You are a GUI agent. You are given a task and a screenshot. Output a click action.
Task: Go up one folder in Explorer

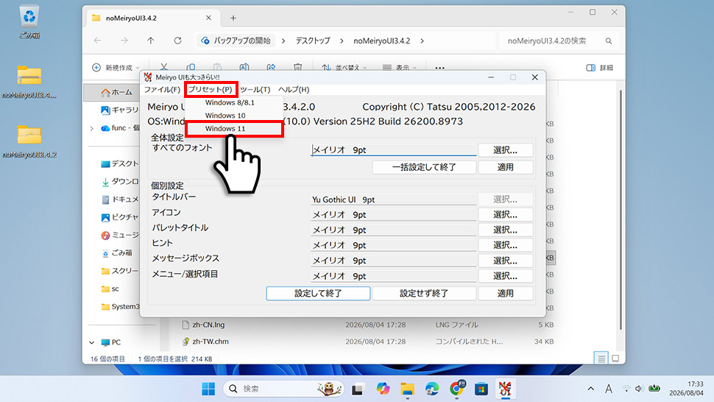click(x=151, y=40)
